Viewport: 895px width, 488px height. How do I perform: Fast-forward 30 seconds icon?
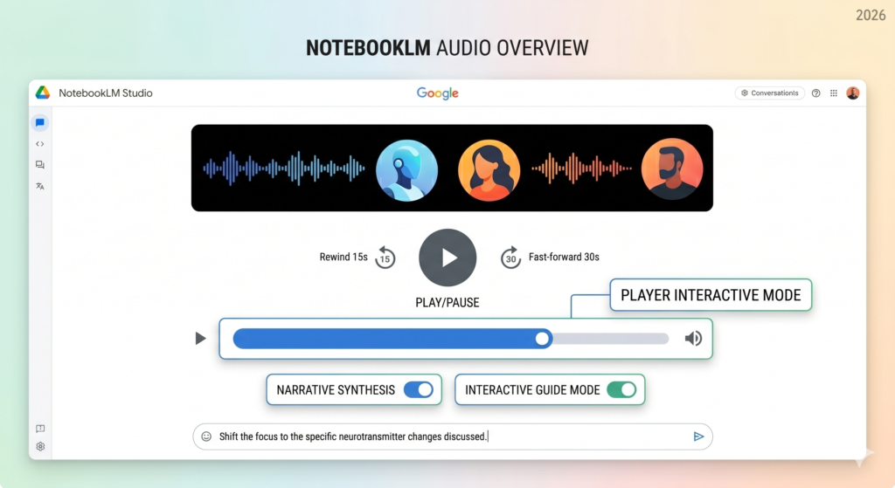(510, 258)
